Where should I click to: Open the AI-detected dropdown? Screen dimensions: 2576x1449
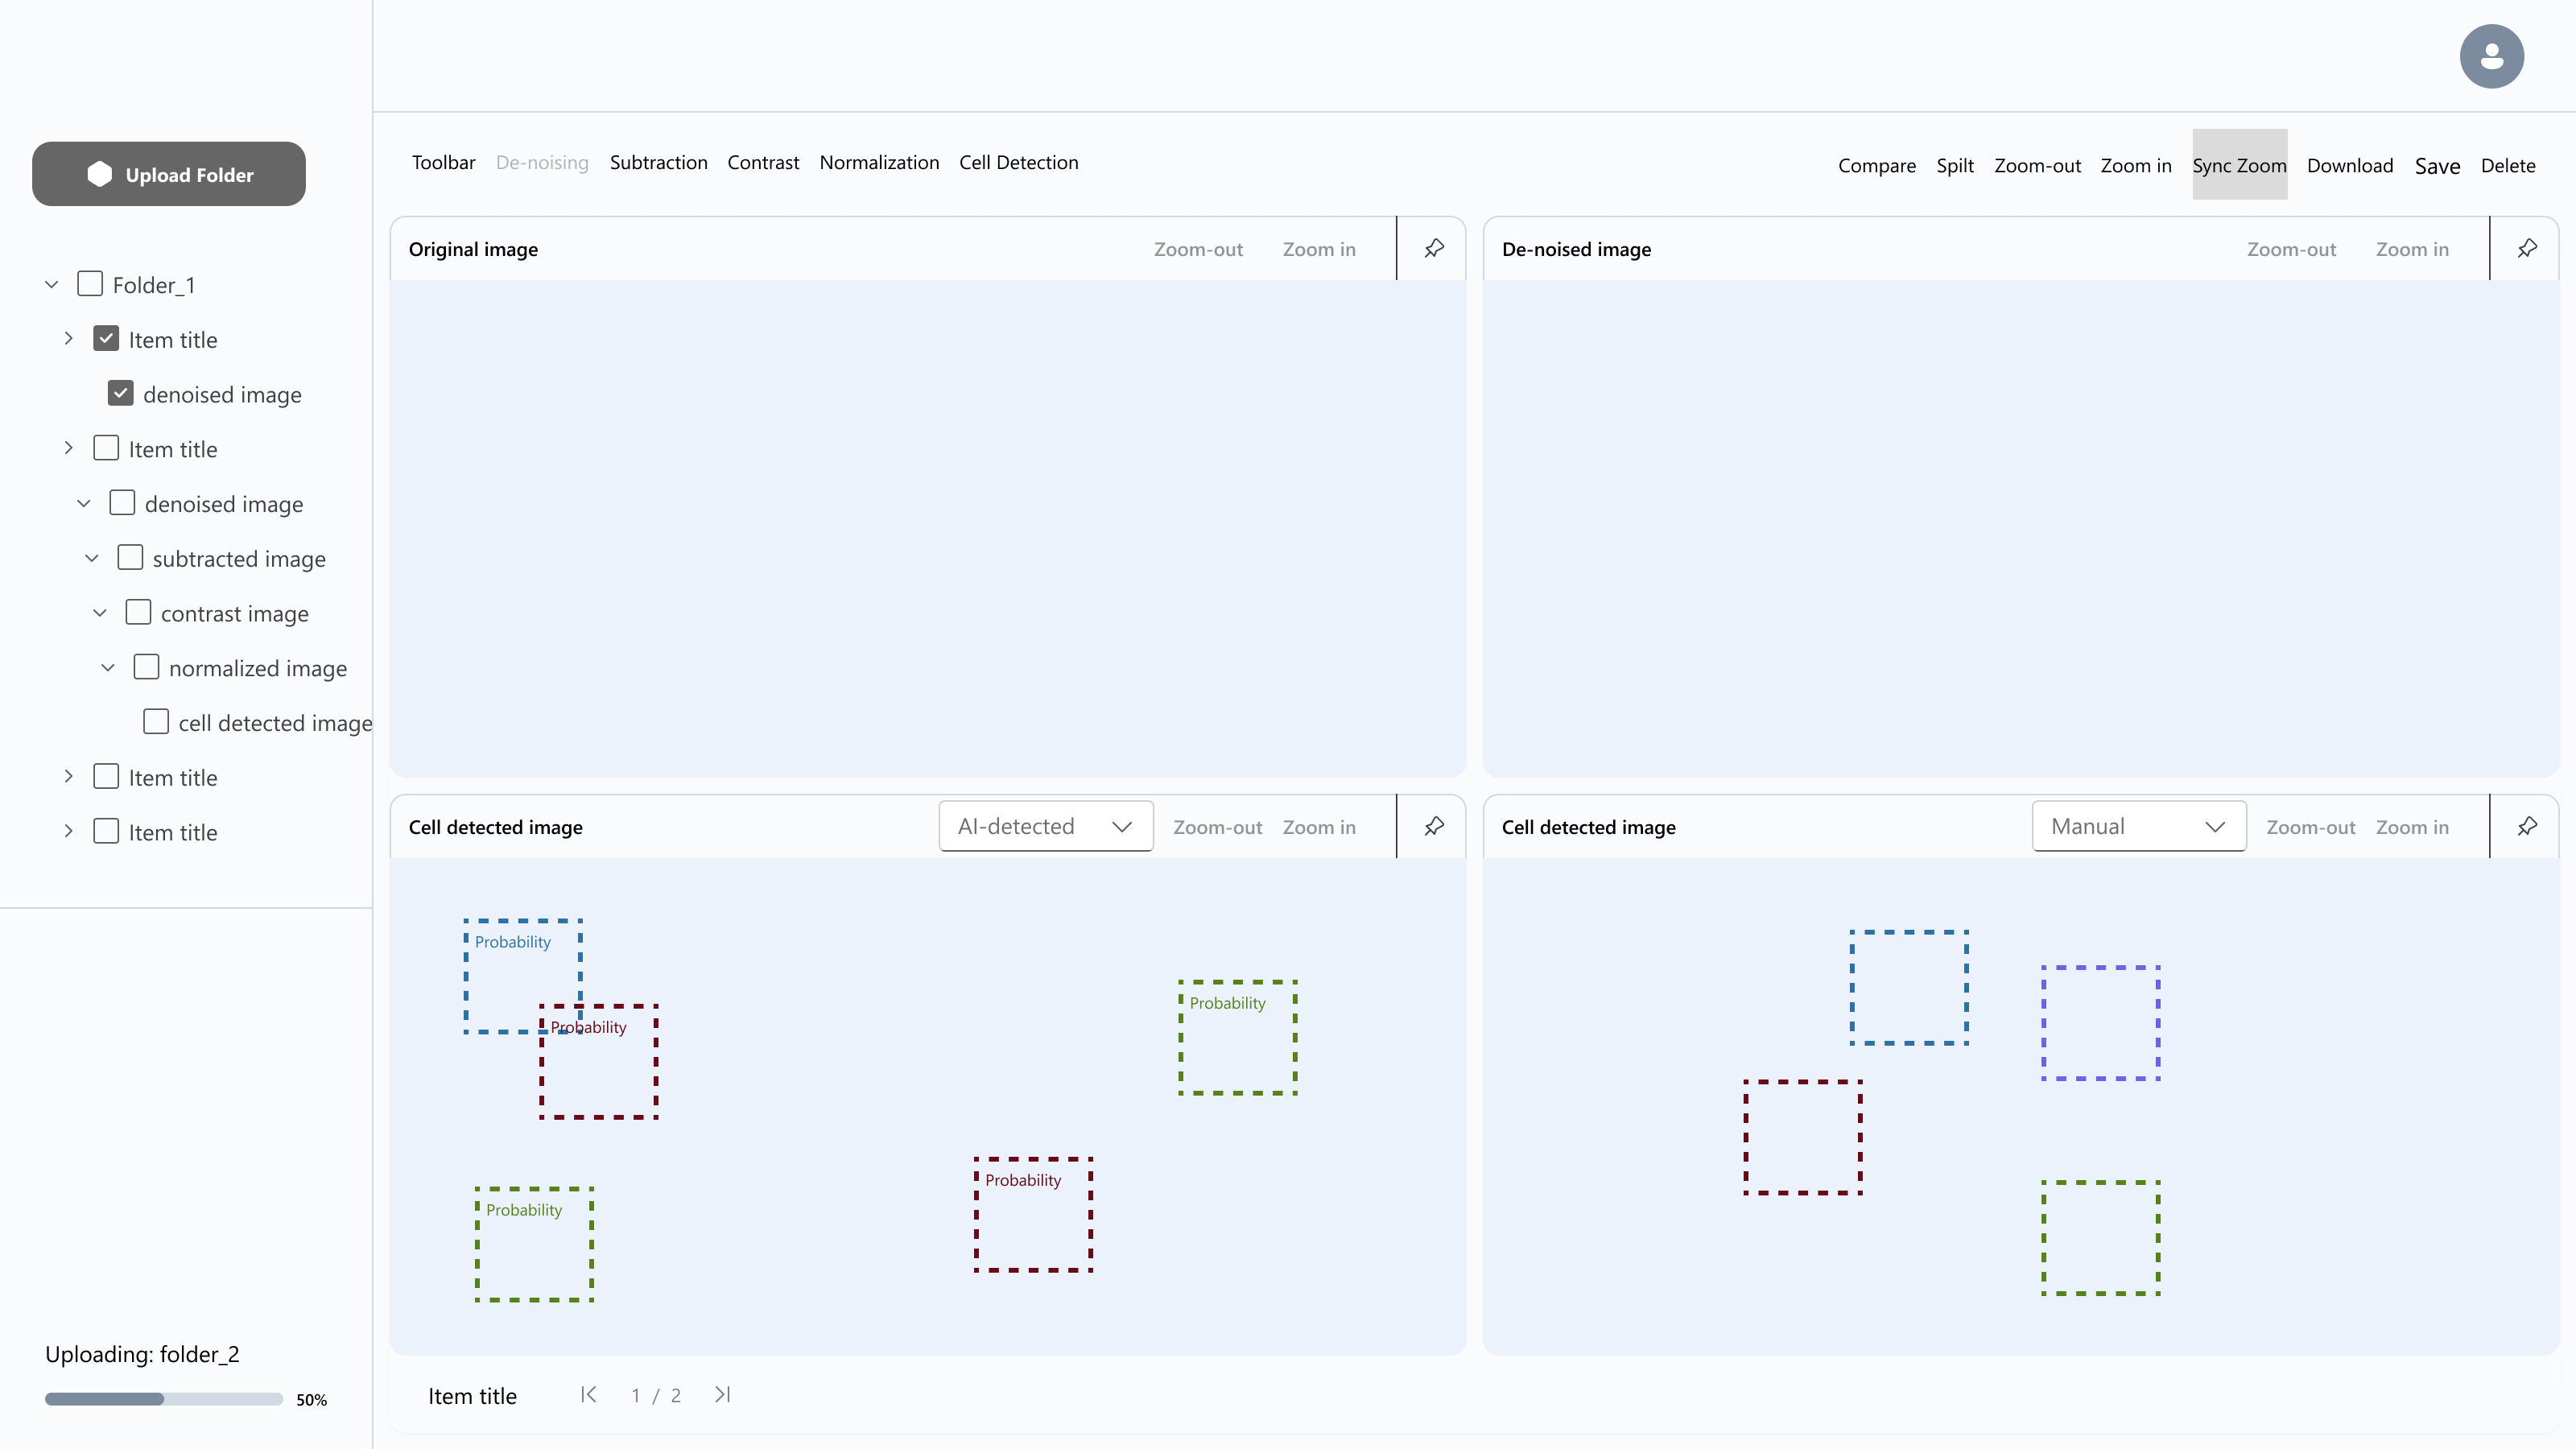point(1045,826)
